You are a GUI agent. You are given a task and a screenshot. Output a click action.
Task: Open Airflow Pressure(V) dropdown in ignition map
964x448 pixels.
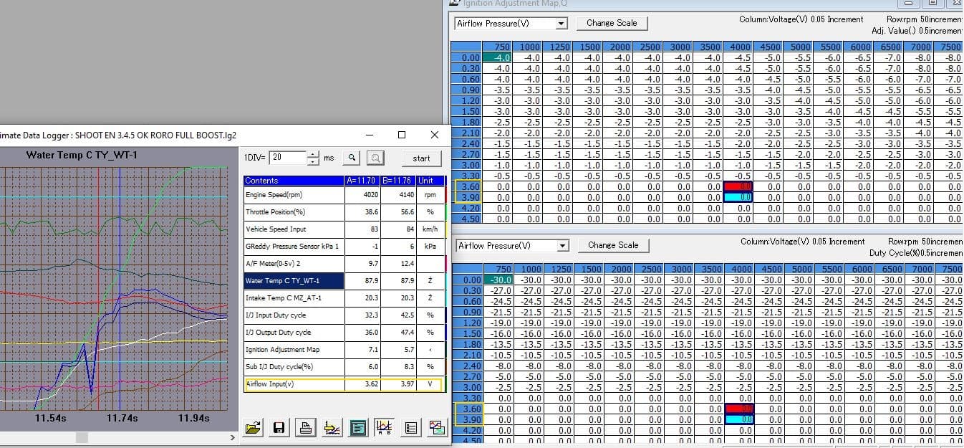[561, 24]
